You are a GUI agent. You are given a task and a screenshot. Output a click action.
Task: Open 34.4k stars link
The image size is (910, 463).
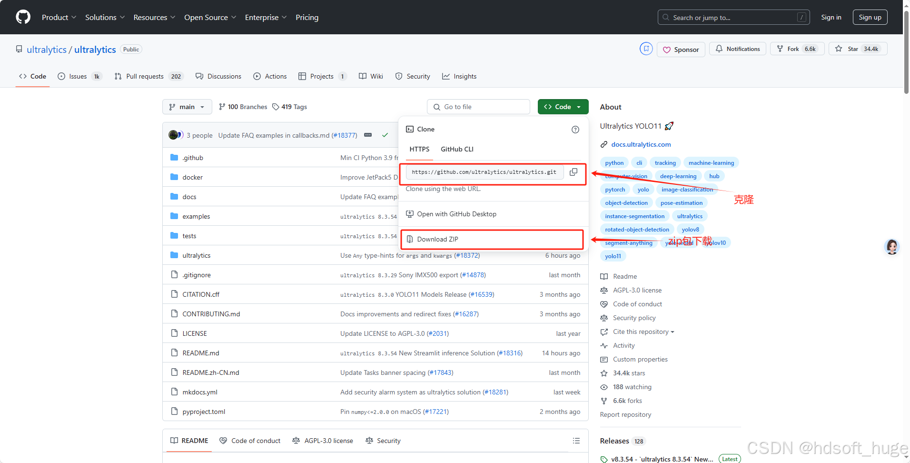629,373
